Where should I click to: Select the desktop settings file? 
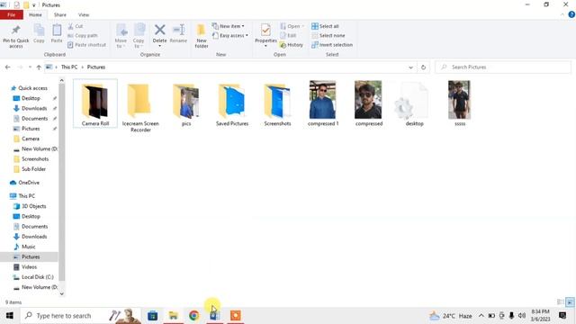(414, 104)
